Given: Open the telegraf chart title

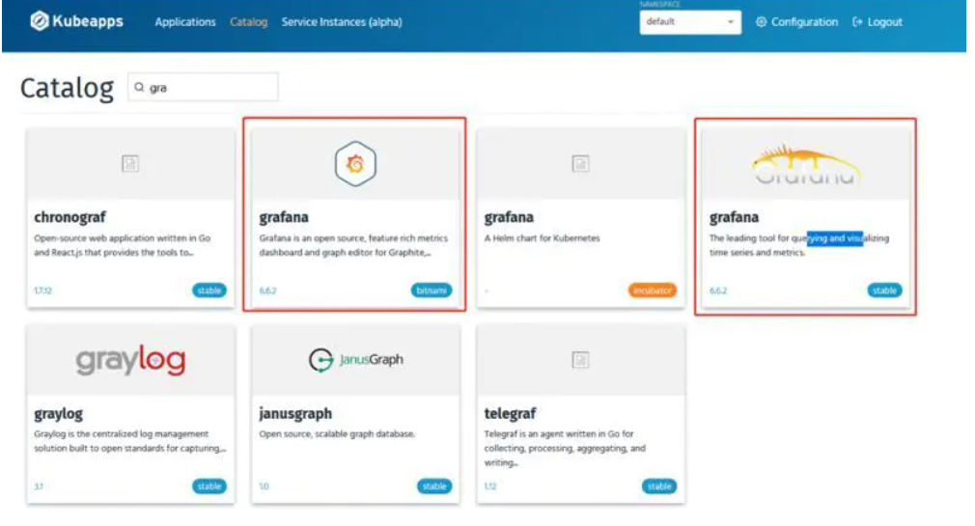Looking at the screenshot, I should tap(510, 413).
